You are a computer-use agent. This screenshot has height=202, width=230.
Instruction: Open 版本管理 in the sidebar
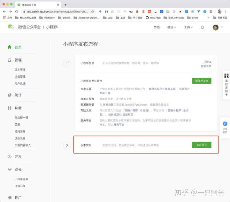[x=20, y=70]
